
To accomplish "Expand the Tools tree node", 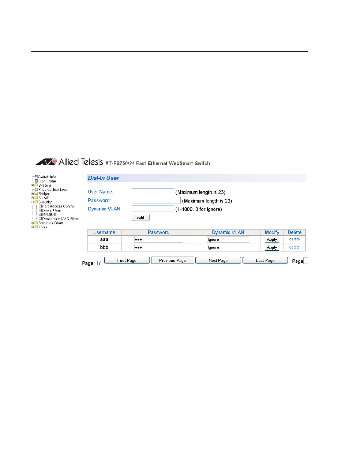I will pyautogui.click(x=33, y=227).
